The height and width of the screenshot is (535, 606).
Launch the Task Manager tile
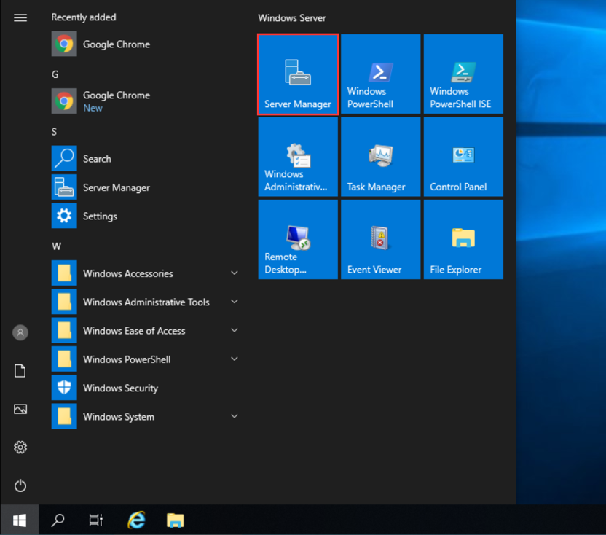(x=380, y=157)
